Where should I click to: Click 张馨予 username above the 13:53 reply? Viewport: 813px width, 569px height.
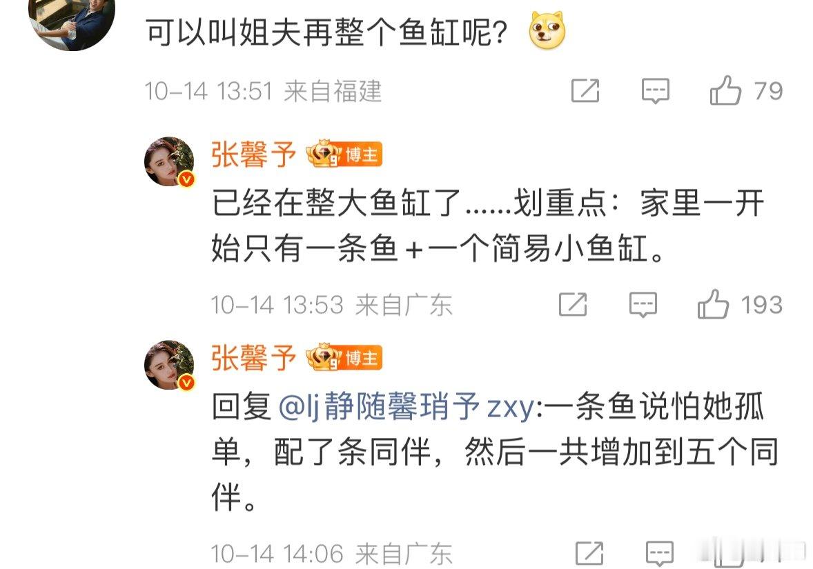[253, 155]
